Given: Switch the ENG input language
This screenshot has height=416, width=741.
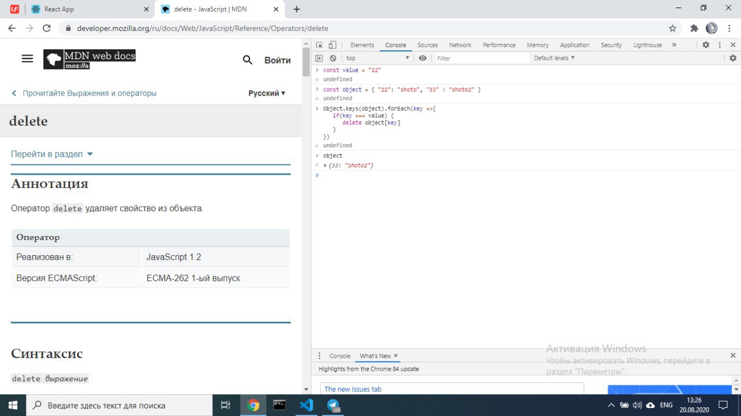Looking at the screenshot, I should tap(666, 405).
